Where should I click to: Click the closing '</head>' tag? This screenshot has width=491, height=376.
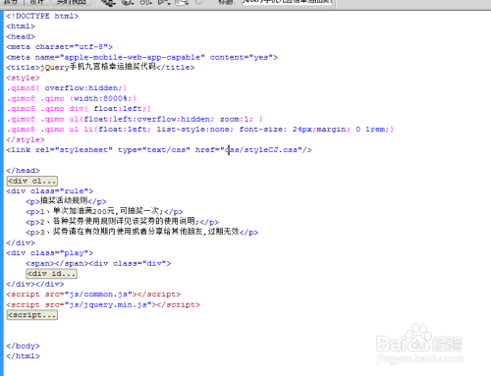pos(23,171)
